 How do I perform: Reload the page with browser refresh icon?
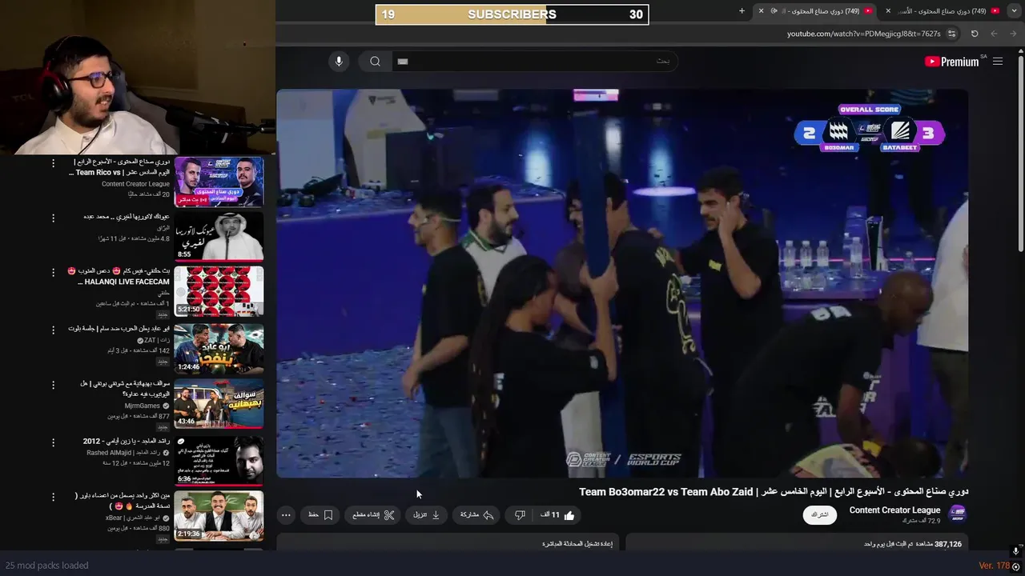975,34
